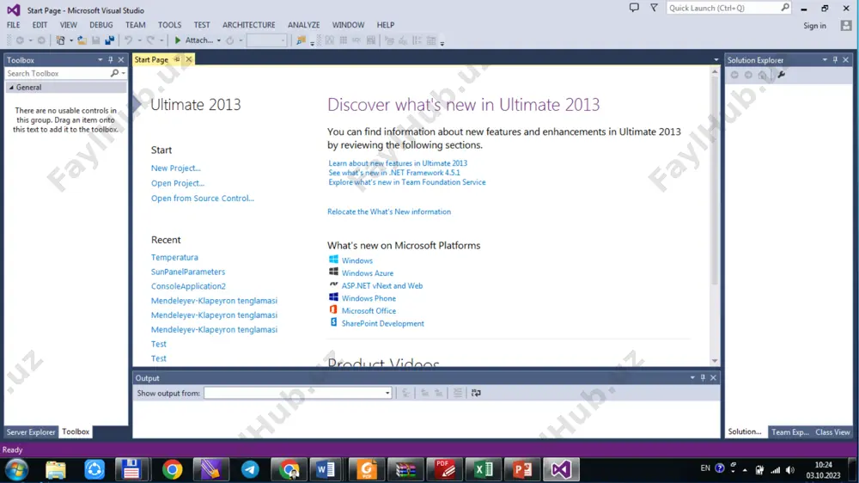Open the Attach button dropdown arrow
This screenshot has height=483, width=859.
click(x=218, y=40)
